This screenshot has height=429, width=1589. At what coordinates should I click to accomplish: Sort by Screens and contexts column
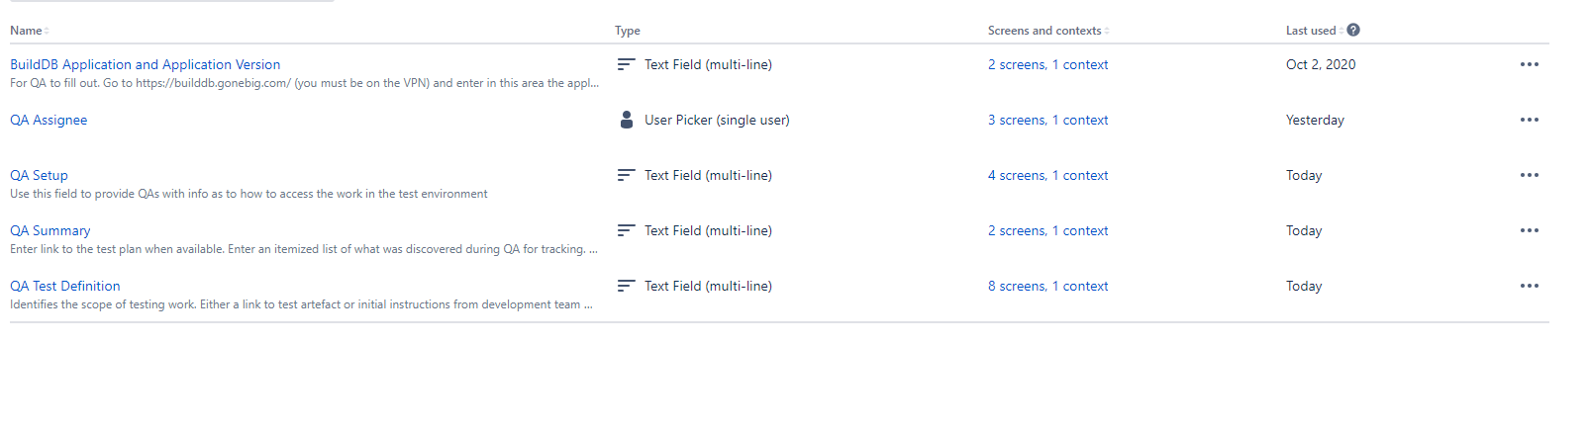(1048, 31)
